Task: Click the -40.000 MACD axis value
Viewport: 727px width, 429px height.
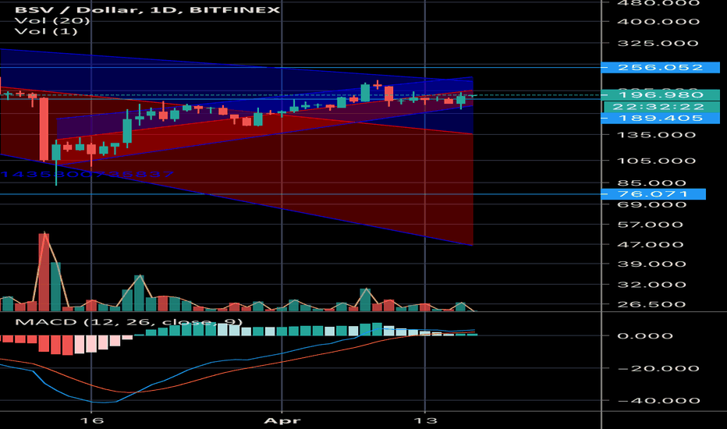Action: point(658,400)
